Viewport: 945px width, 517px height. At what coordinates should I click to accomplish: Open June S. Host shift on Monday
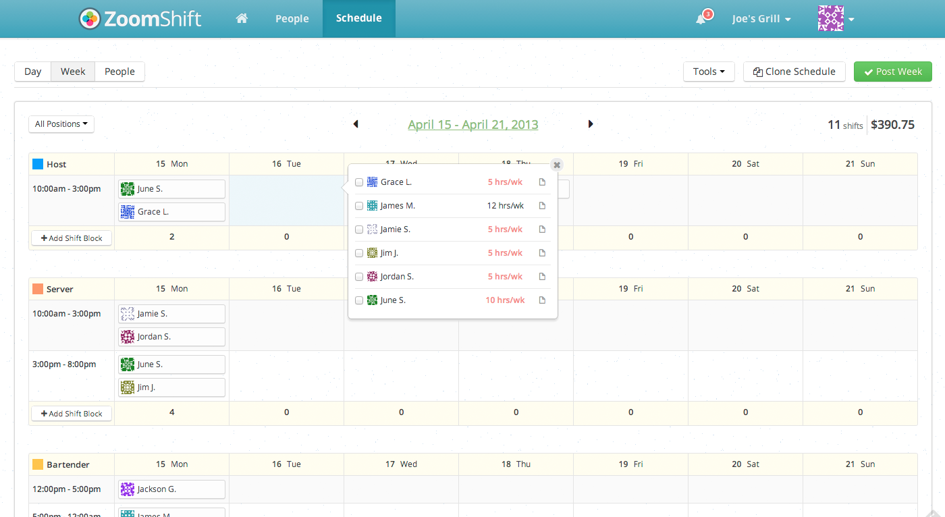click(171, 189)
